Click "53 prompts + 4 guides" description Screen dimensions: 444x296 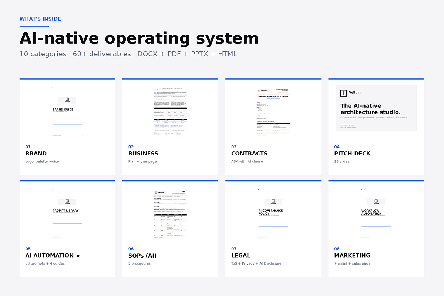pos(45,264)
